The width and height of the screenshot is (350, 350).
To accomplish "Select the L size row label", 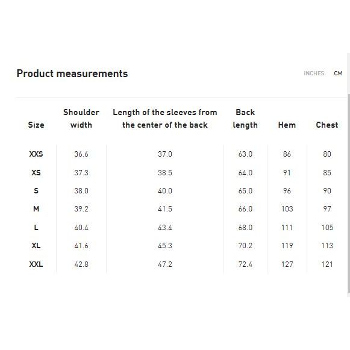I will [36, 228].
